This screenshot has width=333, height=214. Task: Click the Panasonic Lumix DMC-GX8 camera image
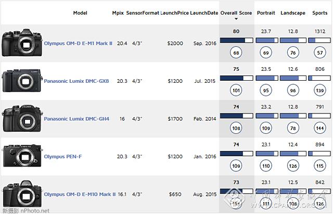[21, 81]
